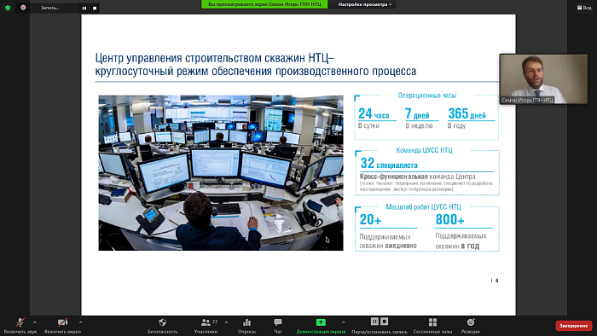Open the Reactions (Реакции) smiley icon
This screenshot has height=336, width=597.
pyautogui.click(x=471, y=322)
